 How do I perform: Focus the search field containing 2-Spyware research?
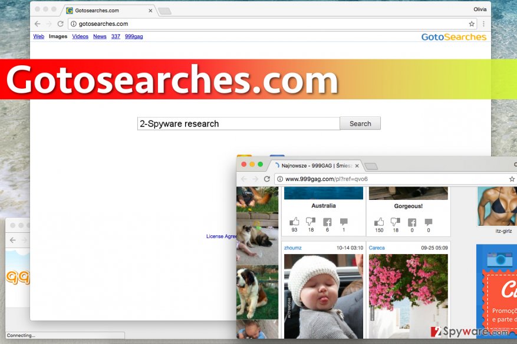coord(238,123)
